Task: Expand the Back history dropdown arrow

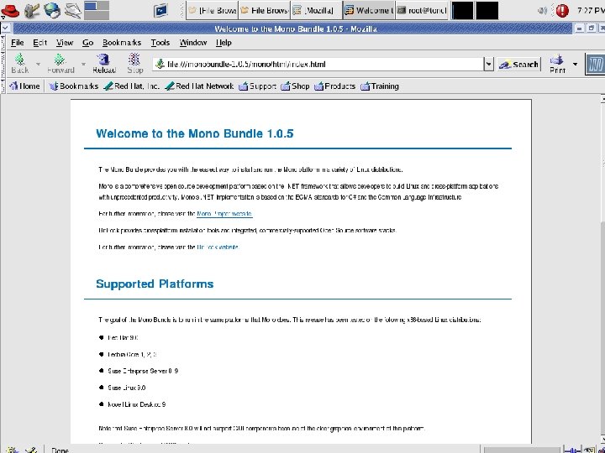Action: point(38,64)
